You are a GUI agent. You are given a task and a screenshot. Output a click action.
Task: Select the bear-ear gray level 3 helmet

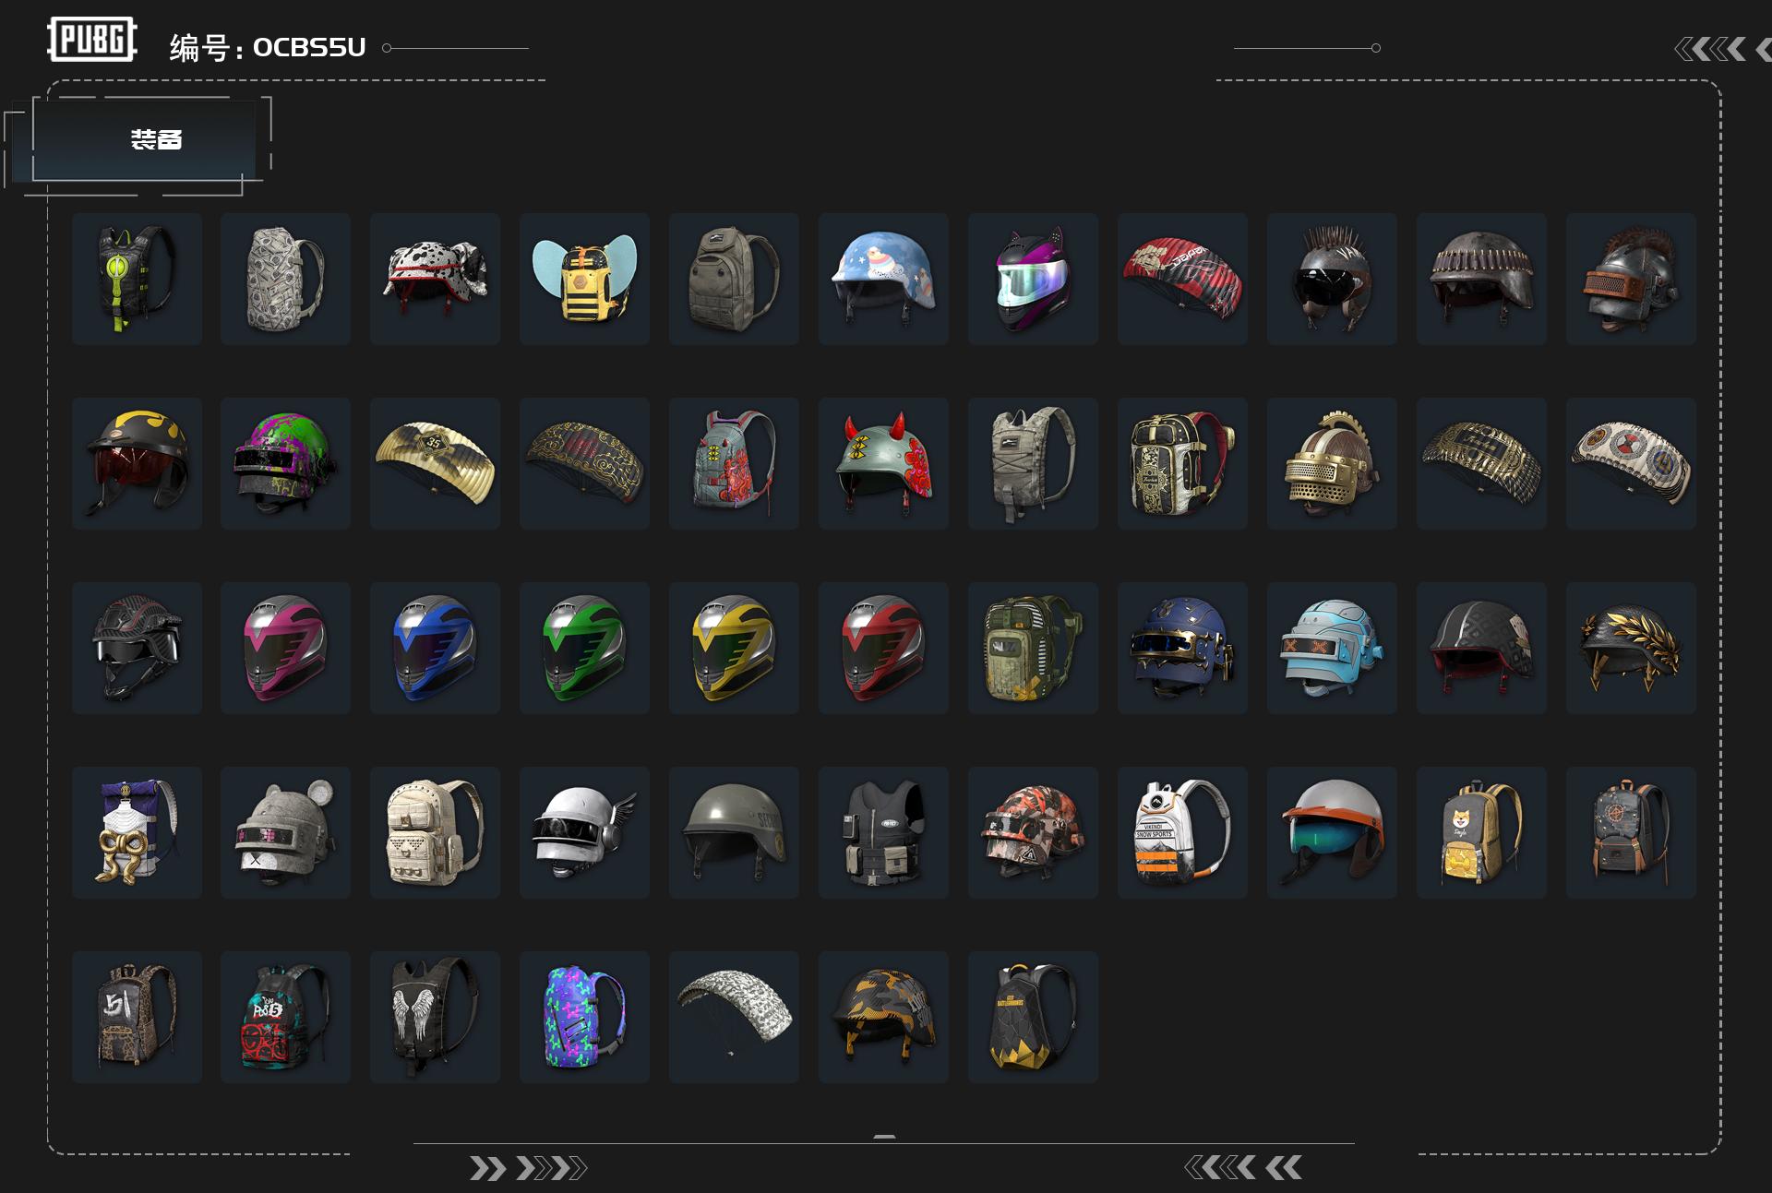(285, 832)
